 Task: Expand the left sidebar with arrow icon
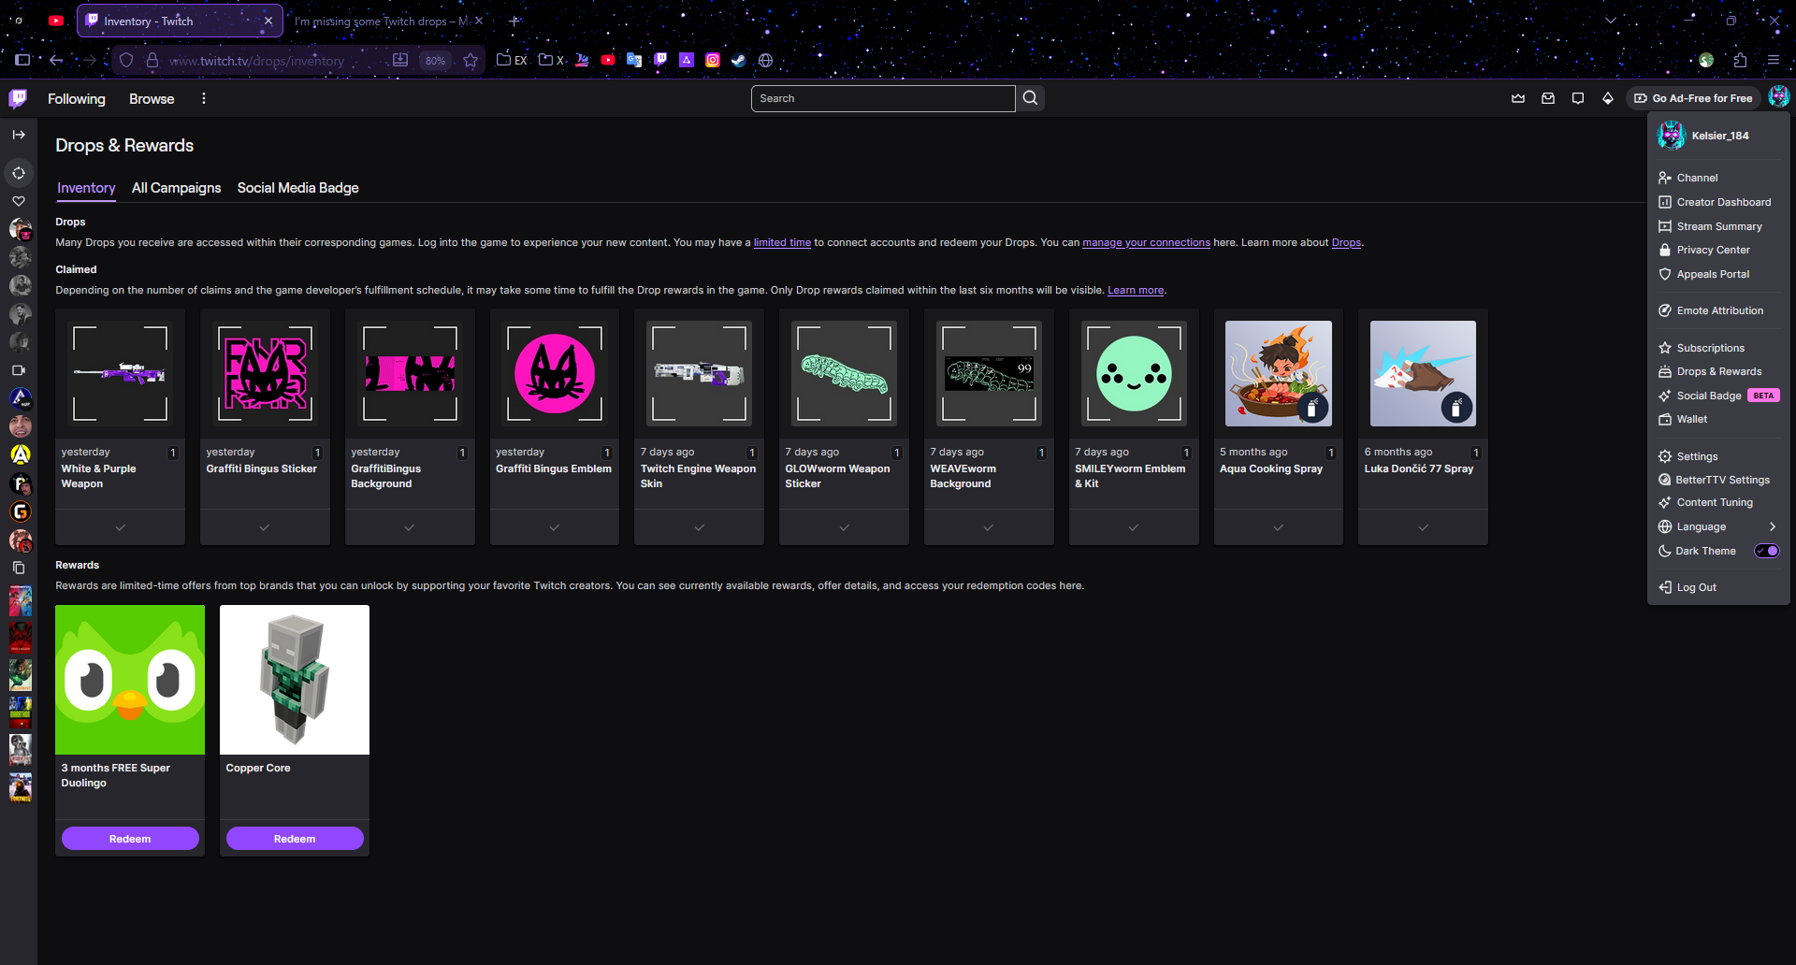click(x=19, y=135)
